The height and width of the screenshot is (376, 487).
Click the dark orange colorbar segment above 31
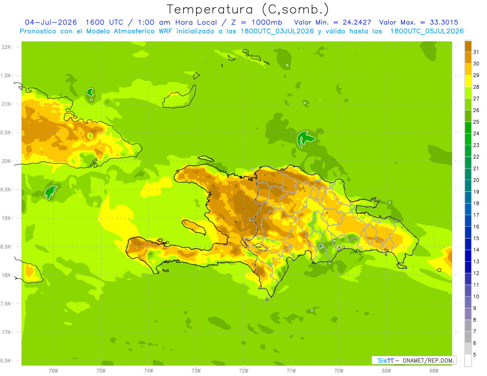(468, 46)
